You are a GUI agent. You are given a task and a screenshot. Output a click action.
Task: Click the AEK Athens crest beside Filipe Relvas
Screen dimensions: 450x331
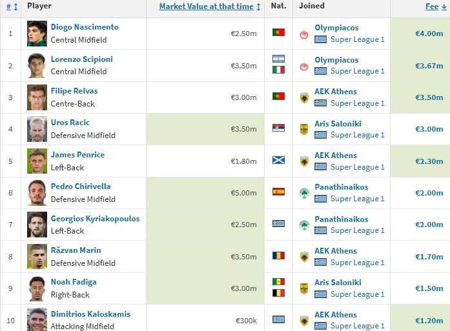pos(304,97)
